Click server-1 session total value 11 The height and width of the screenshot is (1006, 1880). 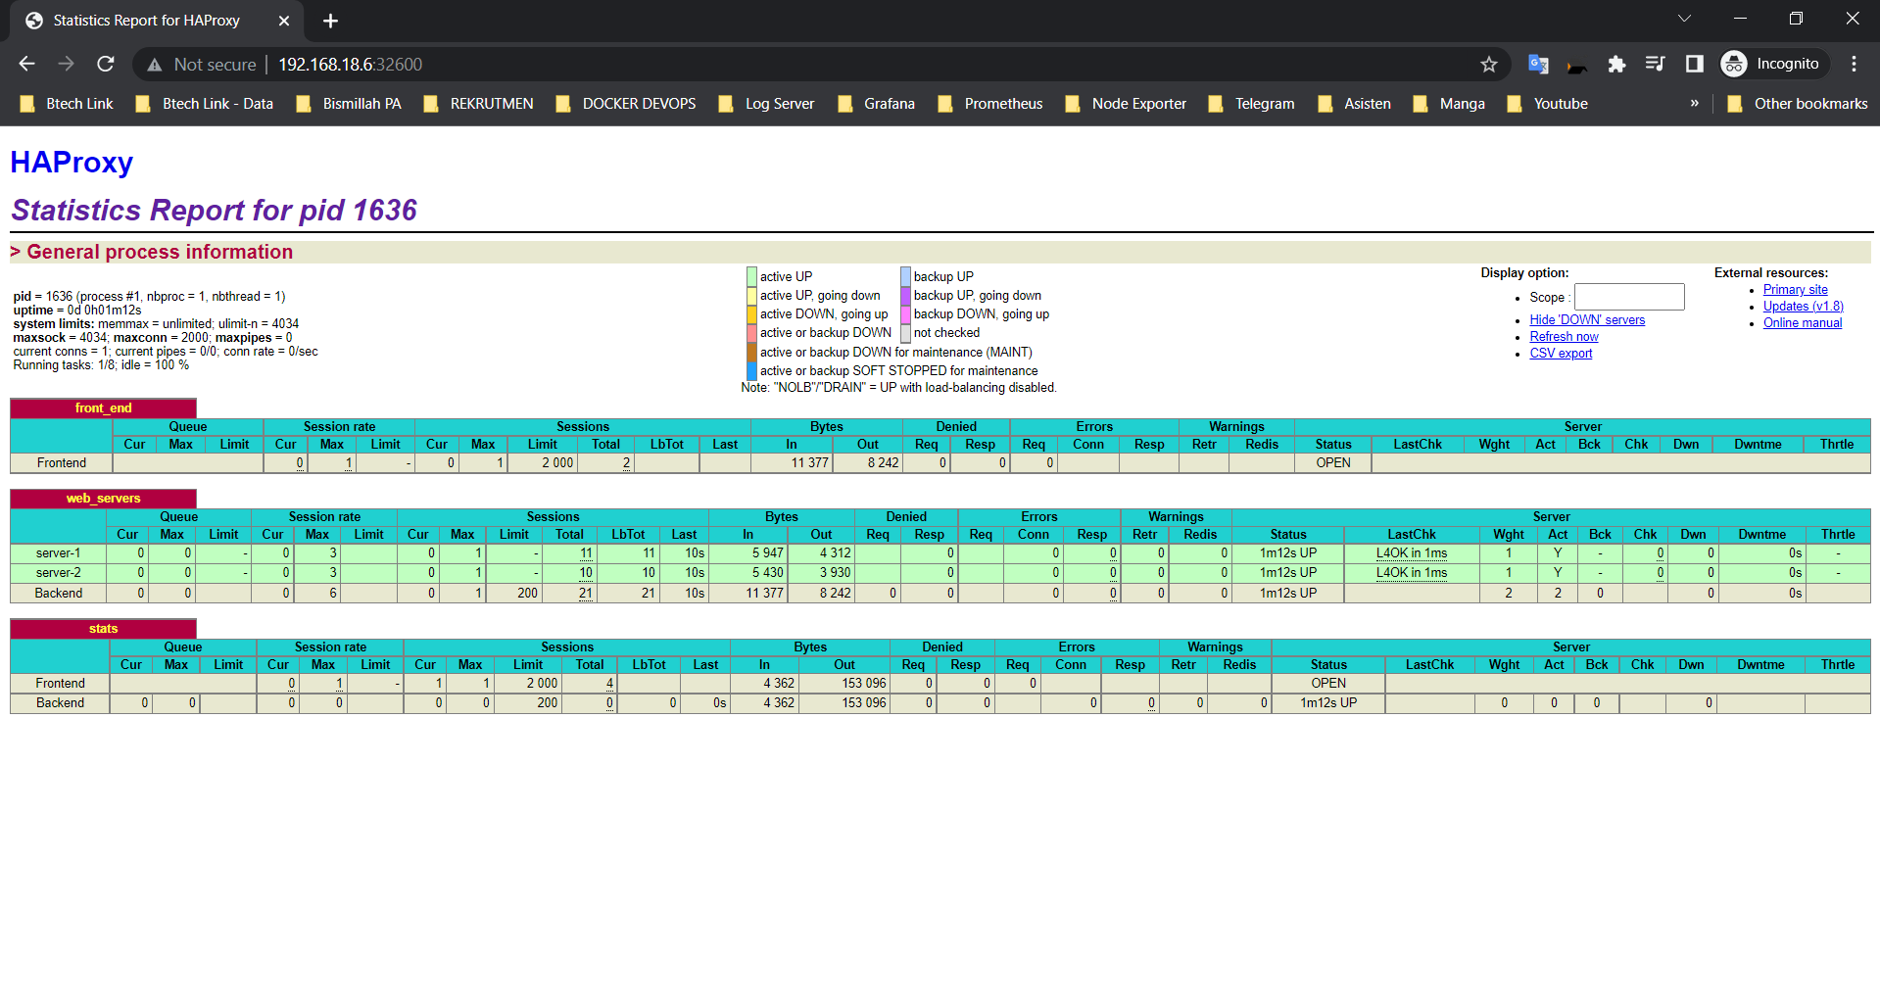pos(586,553)
